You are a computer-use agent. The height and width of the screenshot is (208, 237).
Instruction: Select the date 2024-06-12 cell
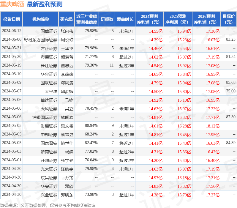point(12,31)
